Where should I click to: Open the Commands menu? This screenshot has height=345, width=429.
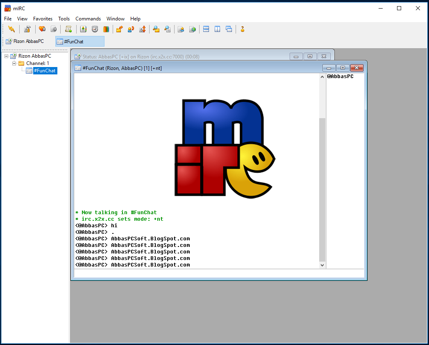pos(88,18)
